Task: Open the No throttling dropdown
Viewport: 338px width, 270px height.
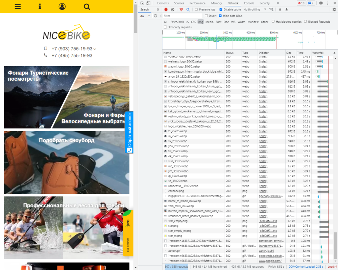Action: tap(255, 9)
